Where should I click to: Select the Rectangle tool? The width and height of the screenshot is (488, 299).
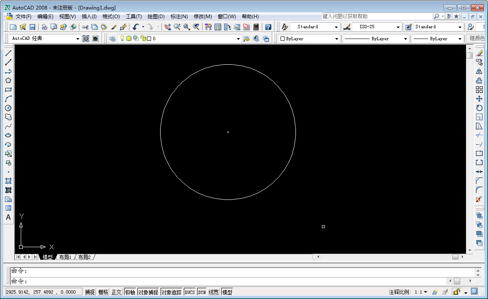[8, 90]
